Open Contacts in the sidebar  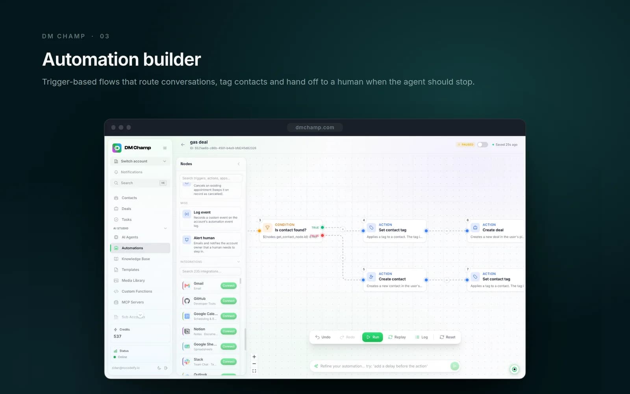(140, 198)
